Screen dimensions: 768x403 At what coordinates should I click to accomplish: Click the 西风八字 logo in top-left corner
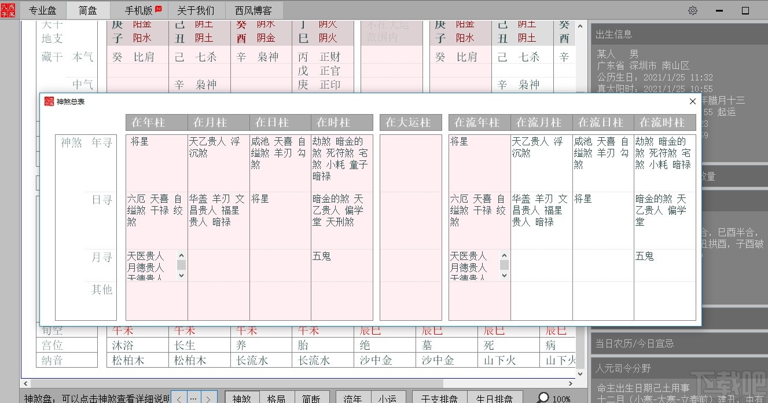tap(8, 10)
